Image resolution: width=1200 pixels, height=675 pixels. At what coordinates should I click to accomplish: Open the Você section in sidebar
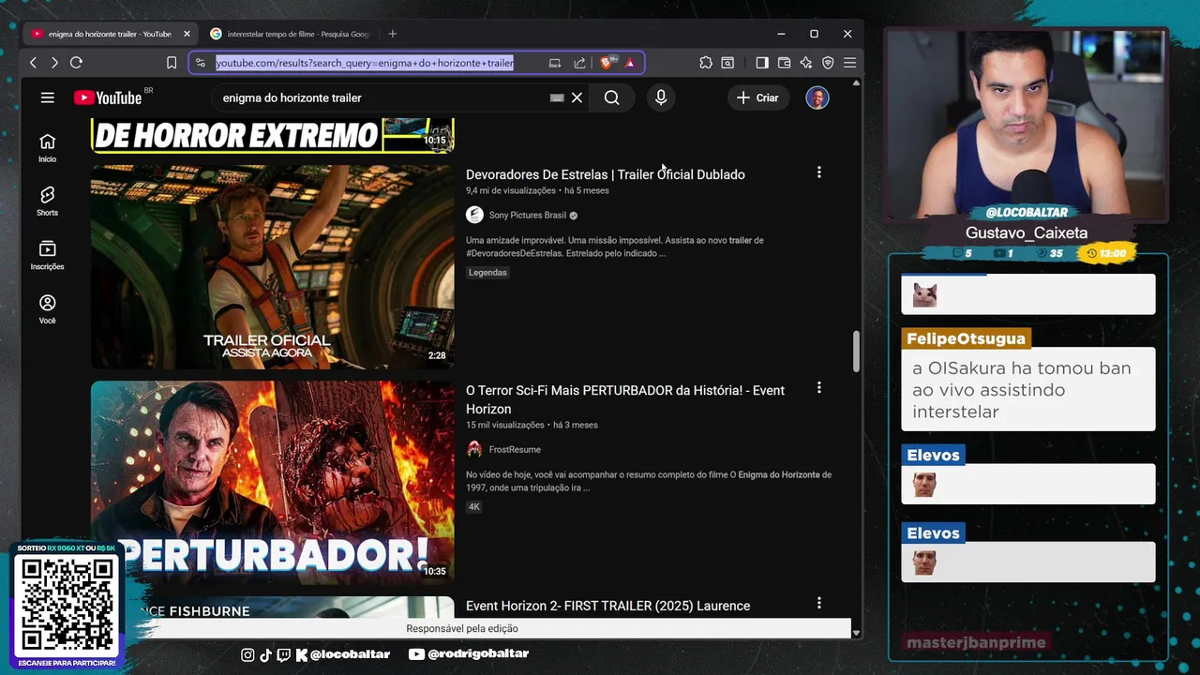(47, 308)
